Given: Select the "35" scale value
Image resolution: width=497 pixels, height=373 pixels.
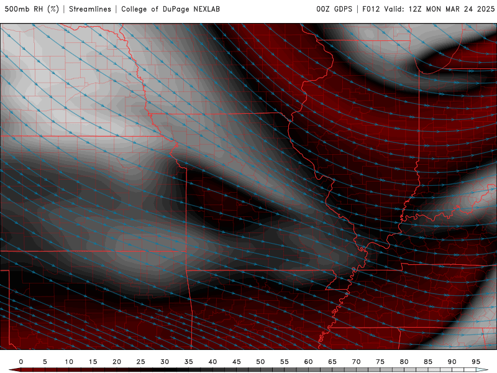Looking at the screenshot, I should point(189,362).
